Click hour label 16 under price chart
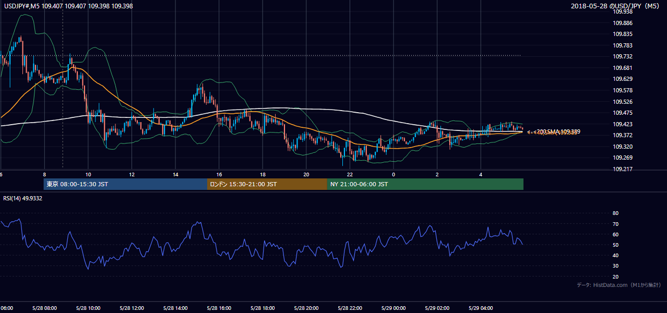This screenshot has width=667, height=313. point(219,174)
